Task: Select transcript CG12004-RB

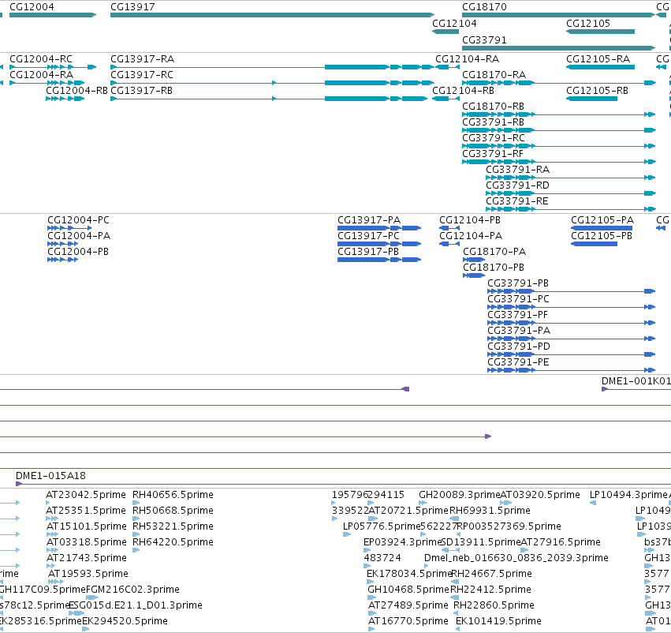Action: 76,91
